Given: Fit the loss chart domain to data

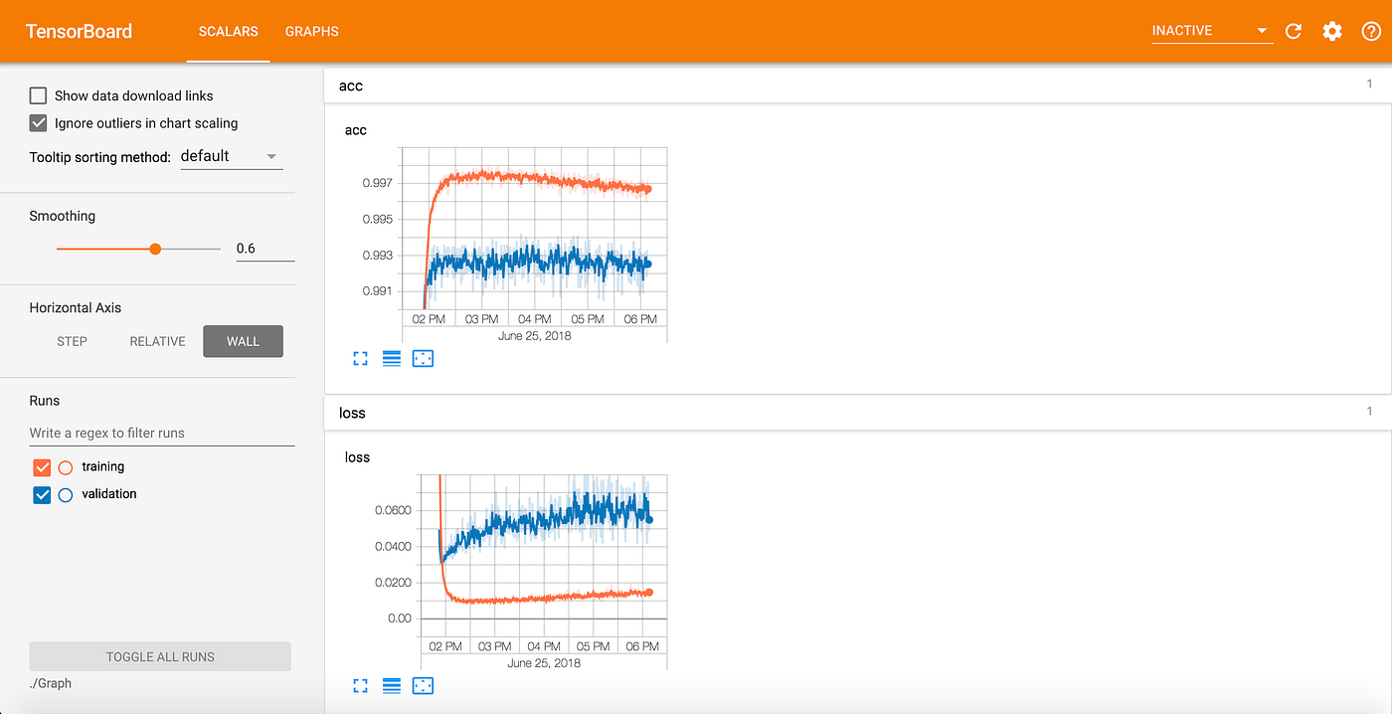Looking at the screenshot, I should (x=423, y=685).
